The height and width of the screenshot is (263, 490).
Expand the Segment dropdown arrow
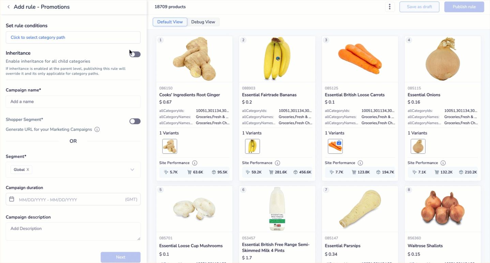click(x=132, y=170)
